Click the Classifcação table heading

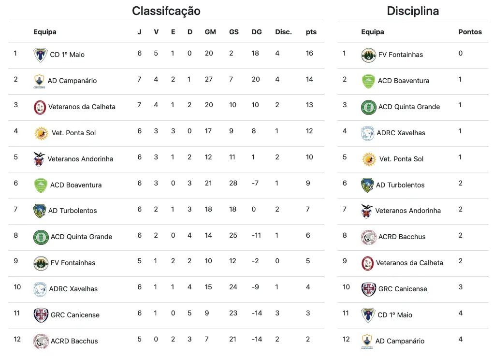point(166,11)
